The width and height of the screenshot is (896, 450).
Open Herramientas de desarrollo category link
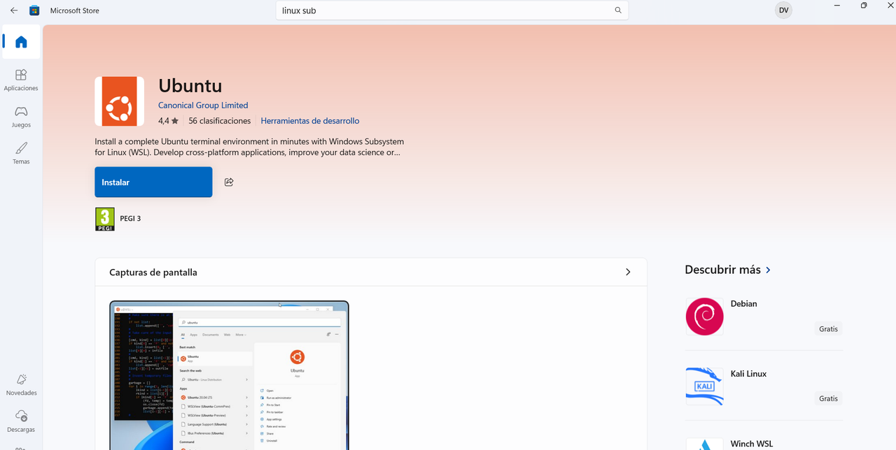310,121
